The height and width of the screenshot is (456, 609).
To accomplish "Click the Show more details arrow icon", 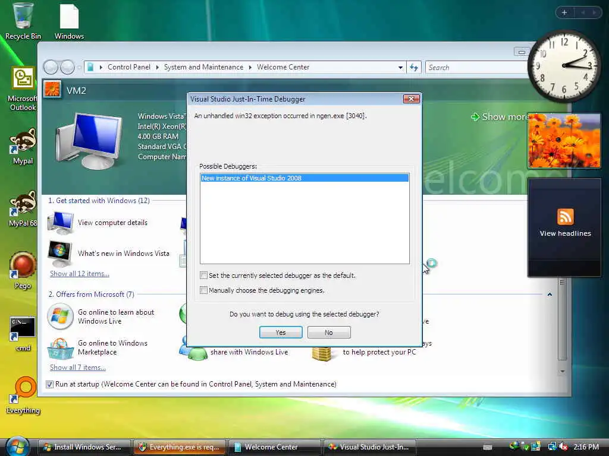I will [x=475, y=117].
